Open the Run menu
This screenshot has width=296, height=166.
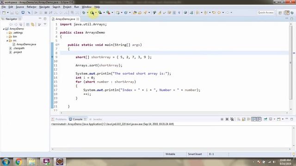click(x=76, y=7)
